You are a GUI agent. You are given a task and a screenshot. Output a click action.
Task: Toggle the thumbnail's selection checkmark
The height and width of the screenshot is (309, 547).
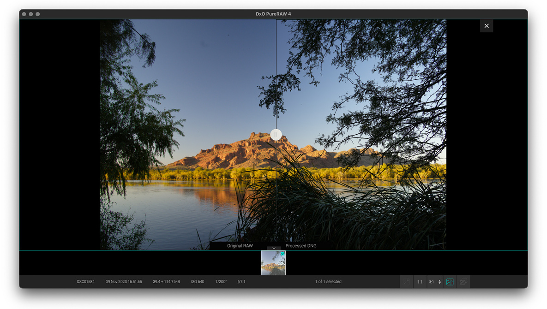click(x=283, y=254)
